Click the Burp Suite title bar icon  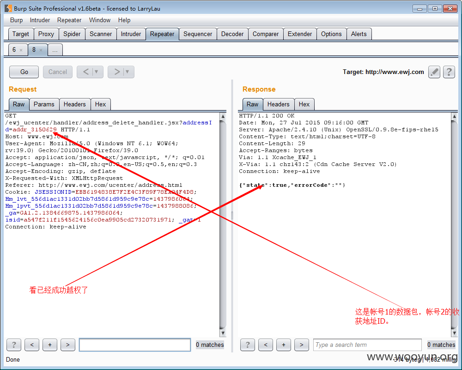[x=8, y=8]
